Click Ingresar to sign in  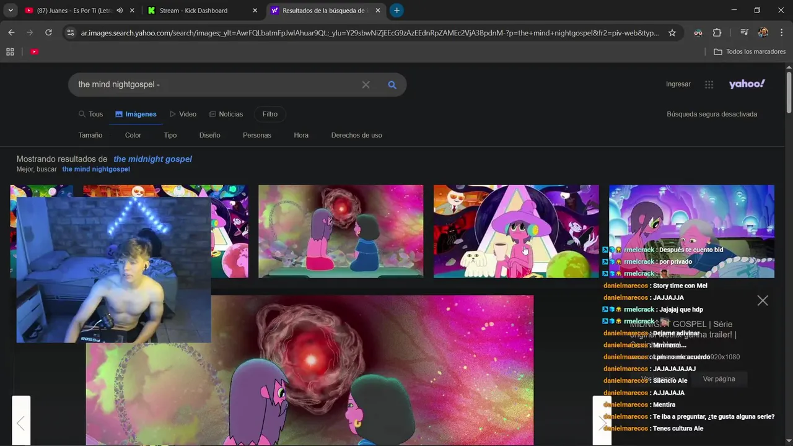tap(678, 84)
